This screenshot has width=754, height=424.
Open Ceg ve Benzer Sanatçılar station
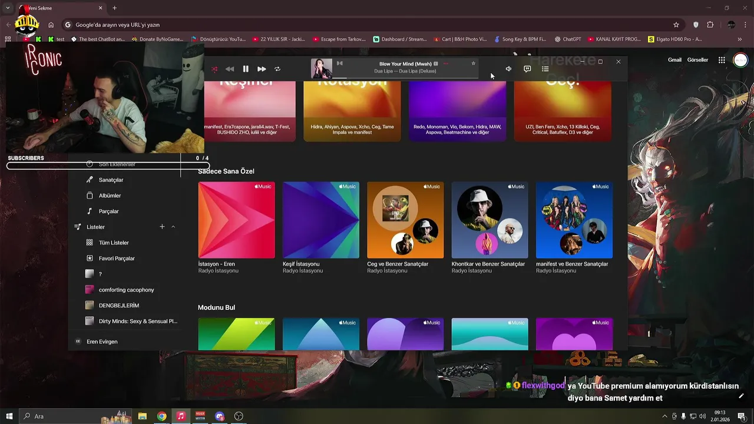click(x=405, y=220)
